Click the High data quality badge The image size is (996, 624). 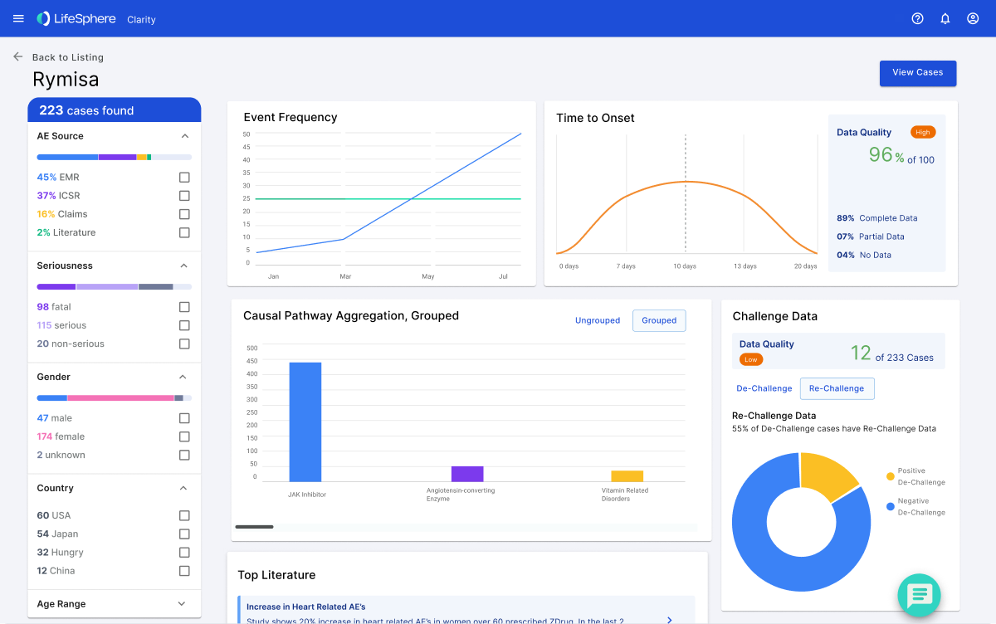[x=923, y=132]
